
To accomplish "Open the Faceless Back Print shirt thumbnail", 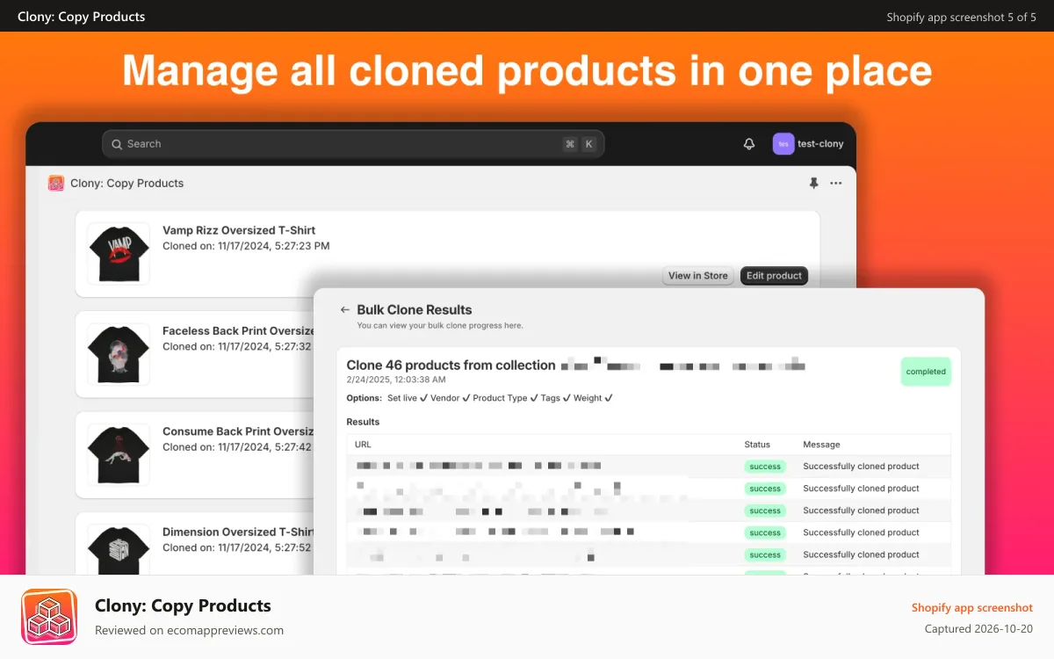I will click(119, 354).
